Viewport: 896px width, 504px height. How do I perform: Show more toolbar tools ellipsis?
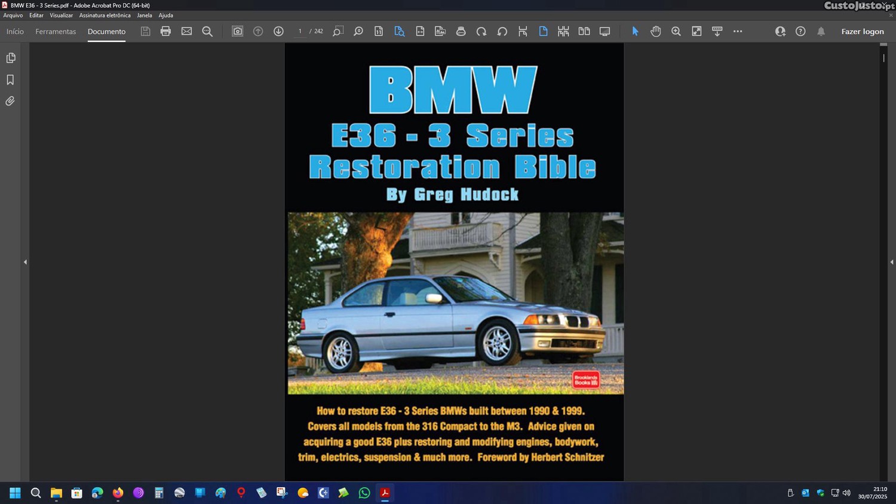point(738,31)
